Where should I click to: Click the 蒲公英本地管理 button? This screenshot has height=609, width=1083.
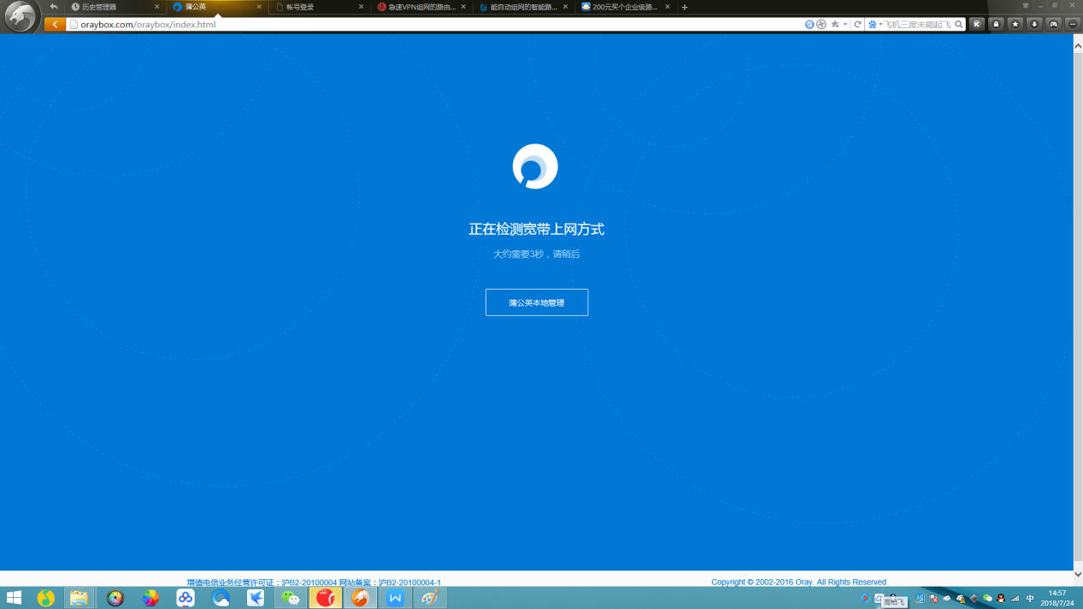tap(537, 302)
